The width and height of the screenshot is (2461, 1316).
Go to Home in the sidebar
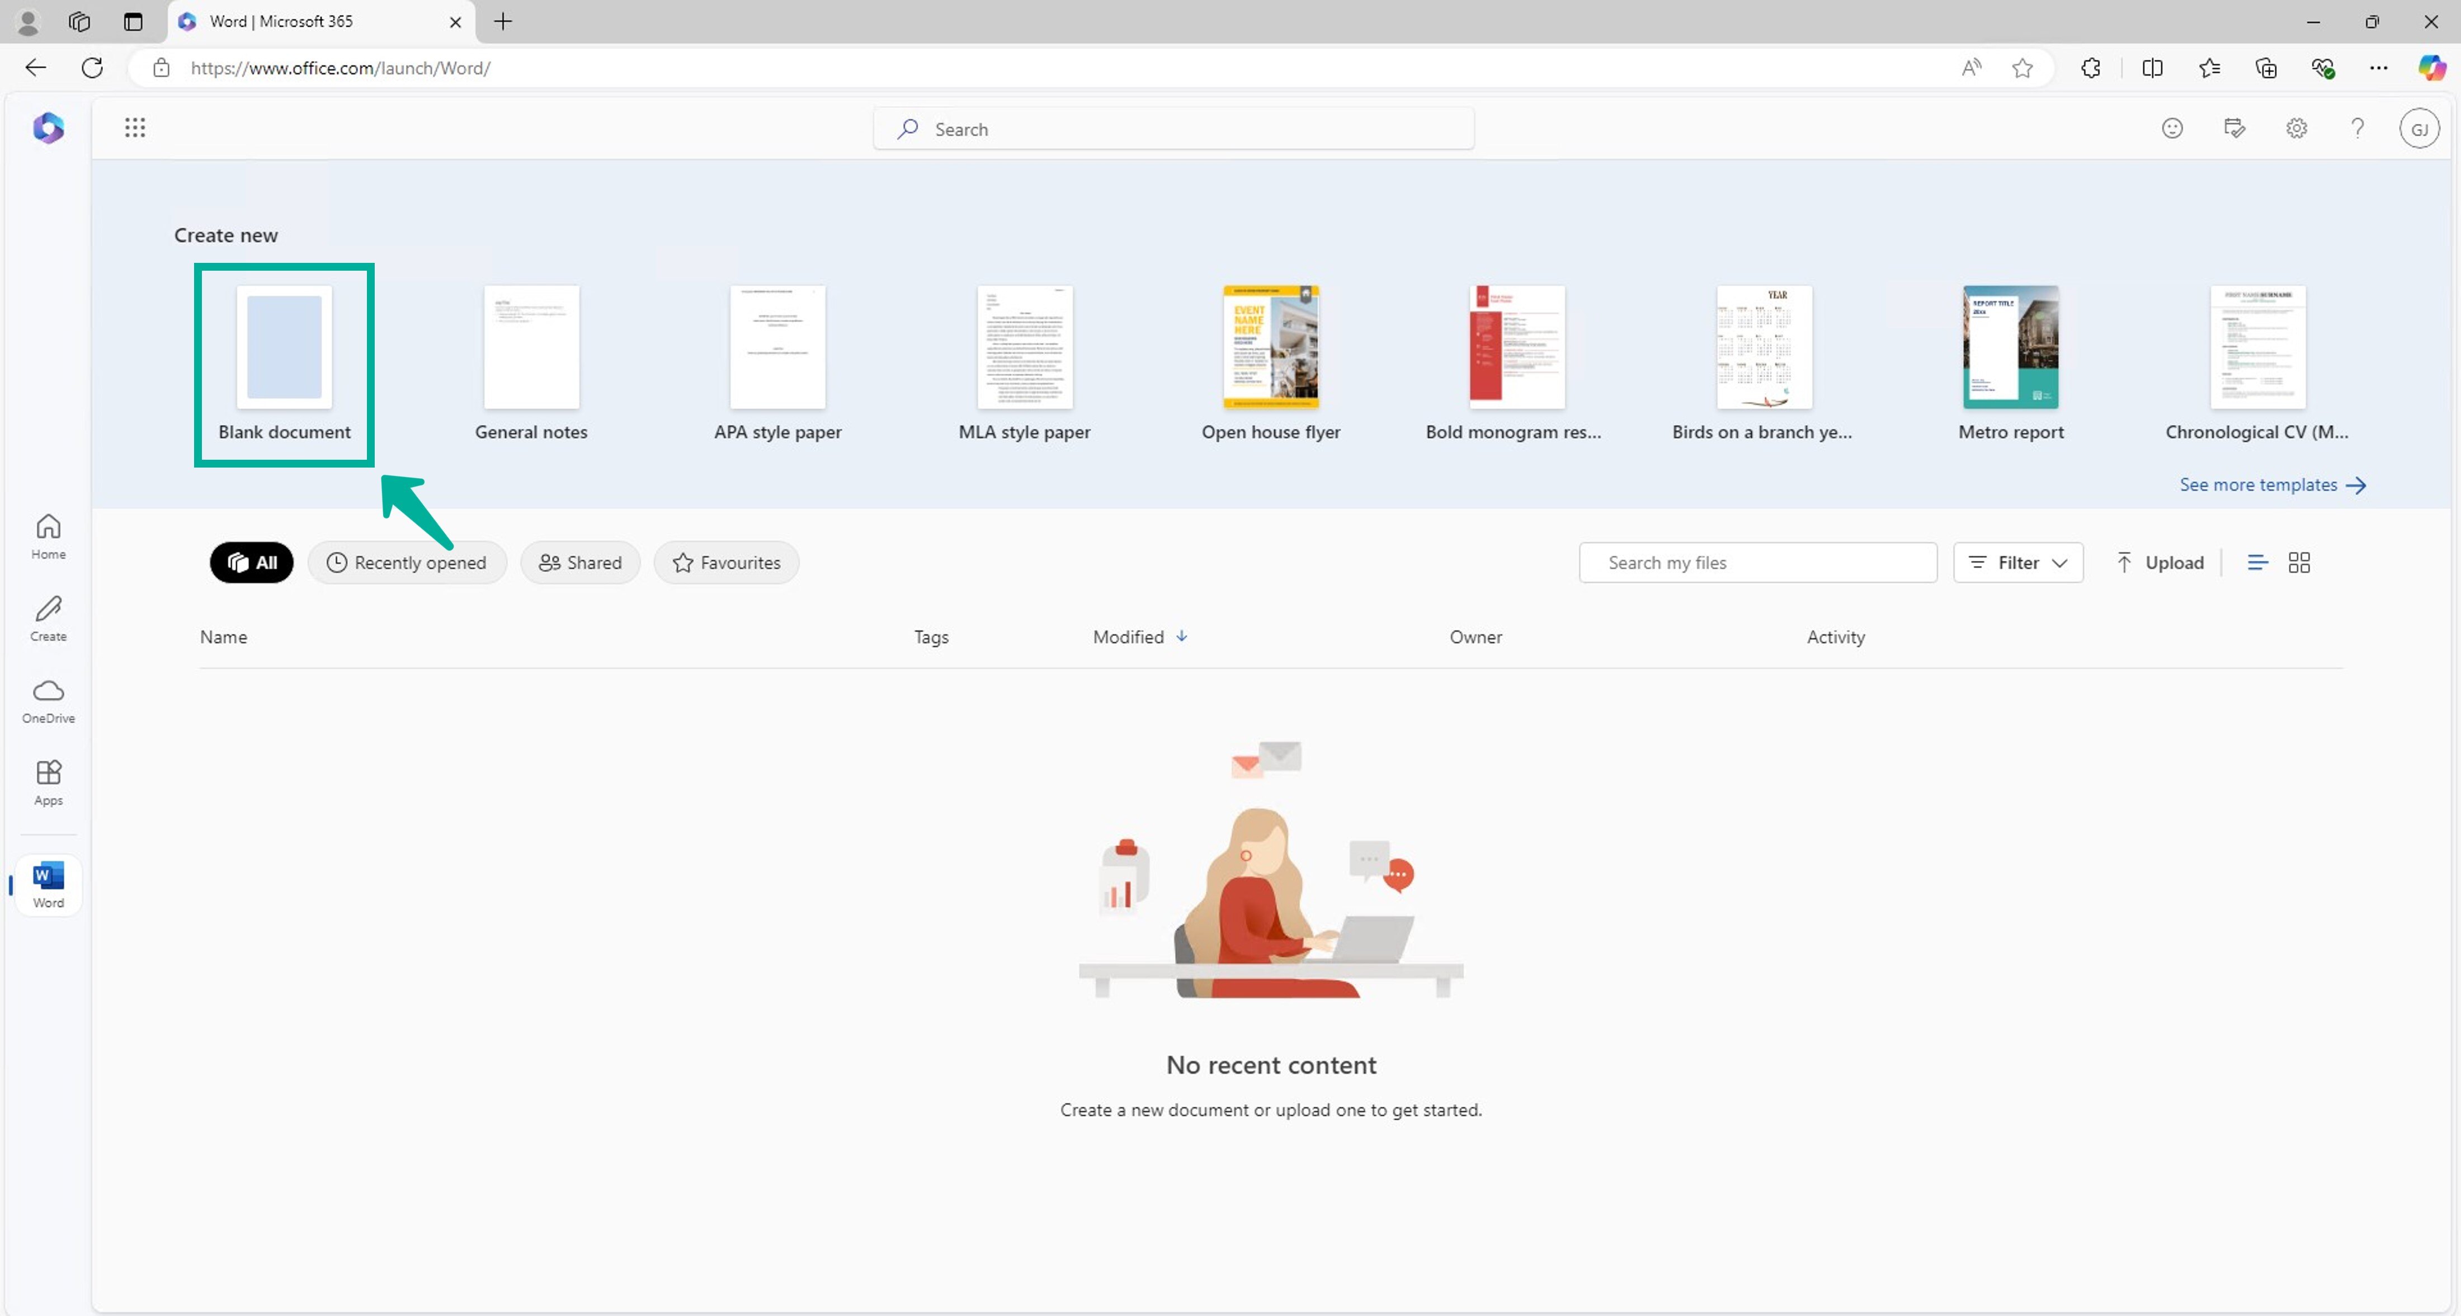click(x=48, y=536)
